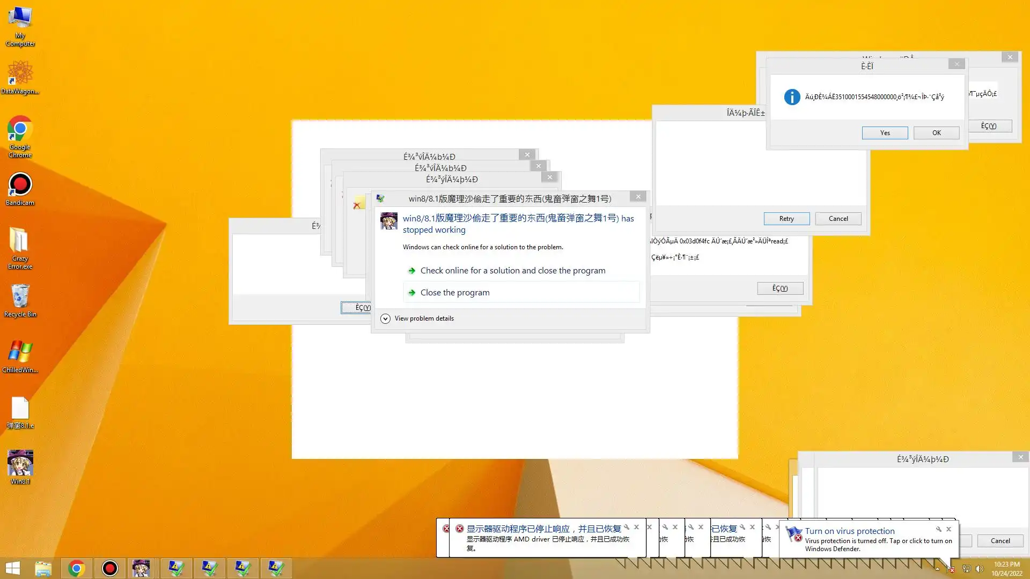Launch the ChilledWindows desktop icon
The height and width of the screenshot is (579, 1030).
(20, 355)
